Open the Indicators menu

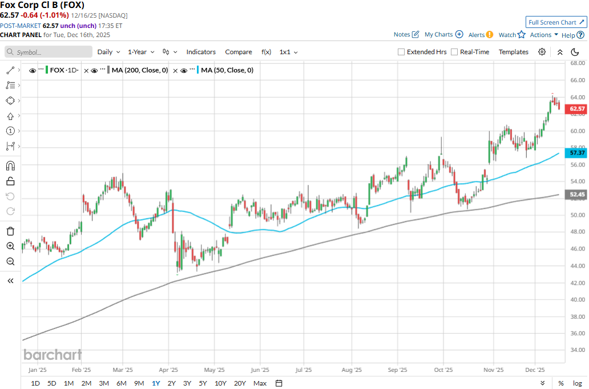201,52
